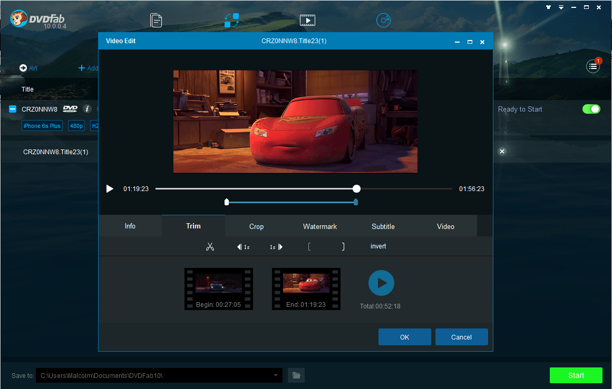Click the playback position slider handle
612x389 pixels.
(x=356, y=188)
